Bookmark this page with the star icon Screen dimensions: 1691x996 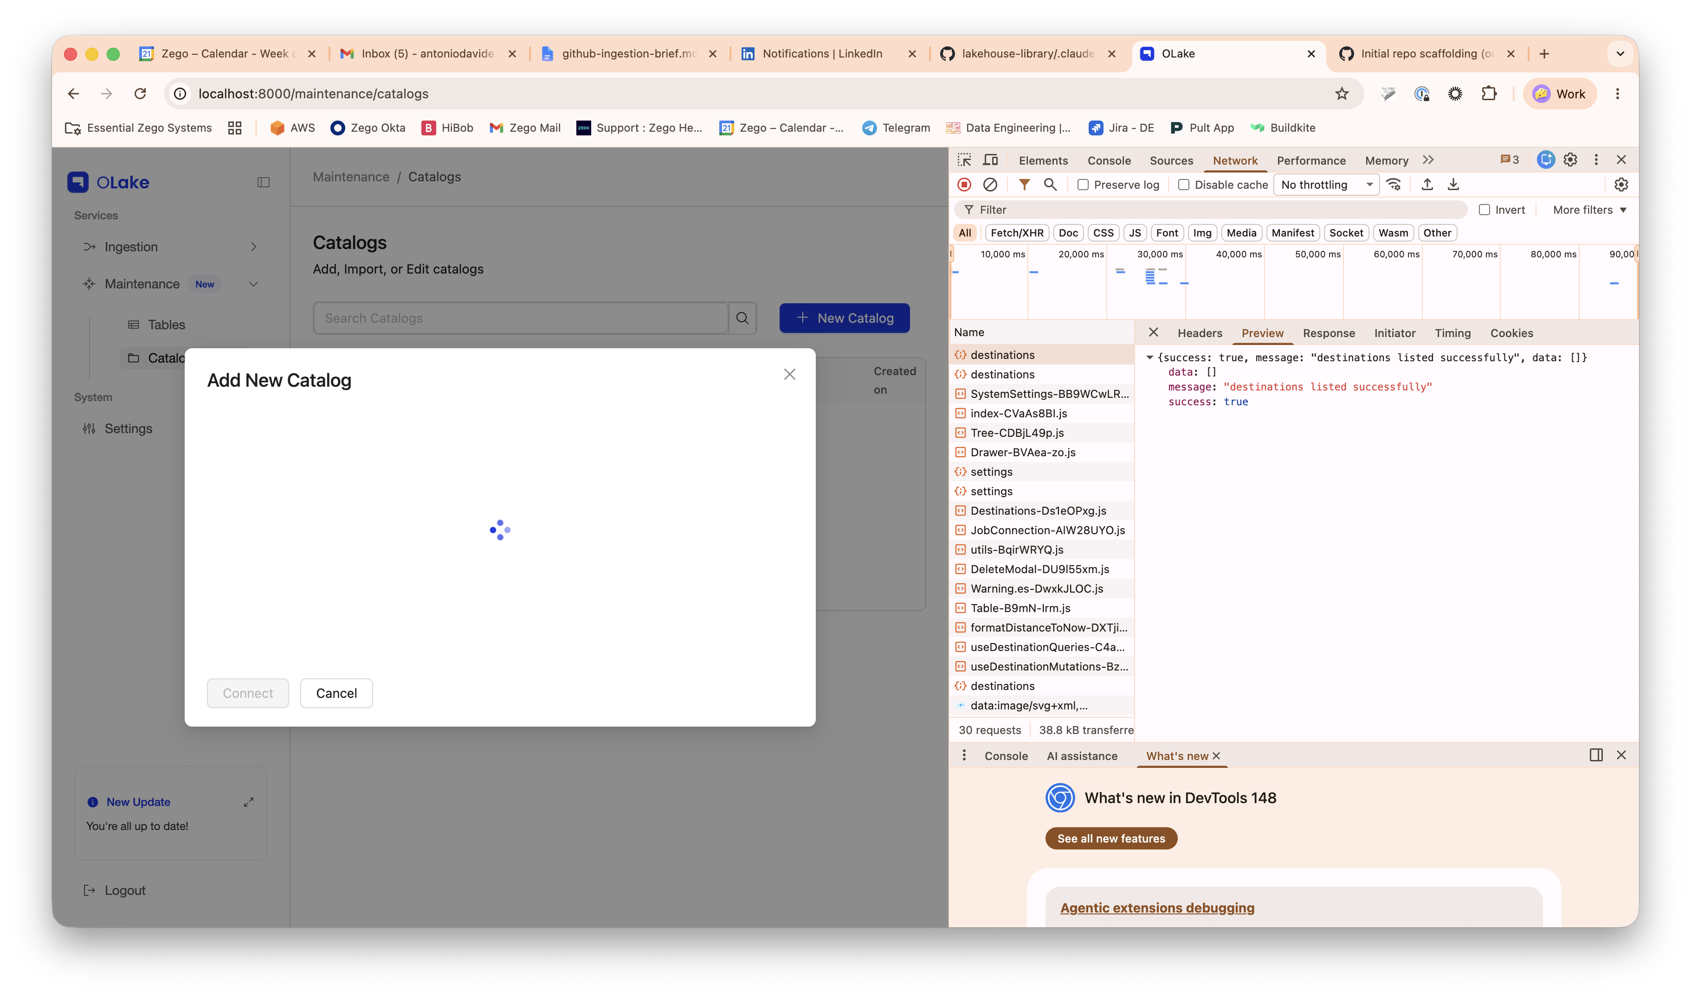[1341, 94]
